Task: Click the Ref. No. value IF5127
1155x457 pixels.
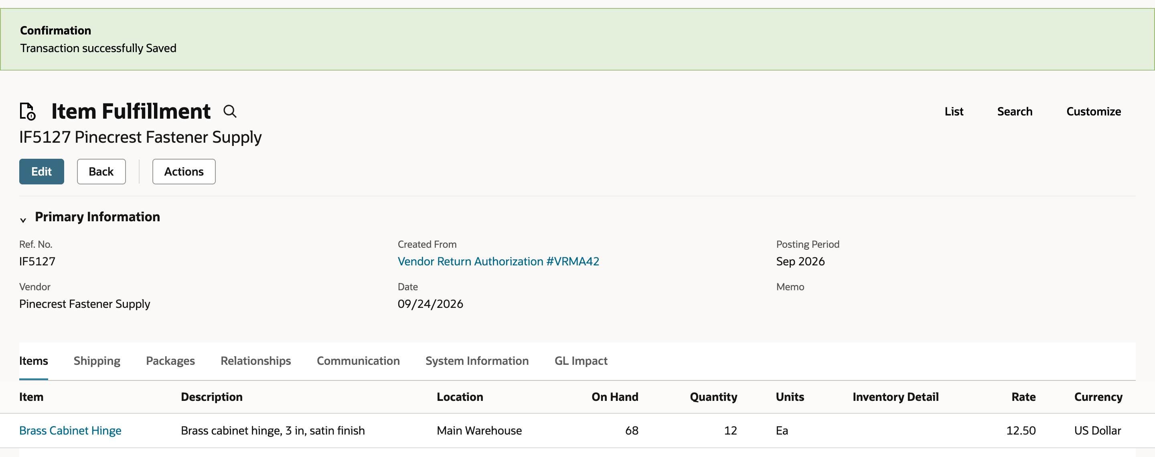Action: [37, 261]
